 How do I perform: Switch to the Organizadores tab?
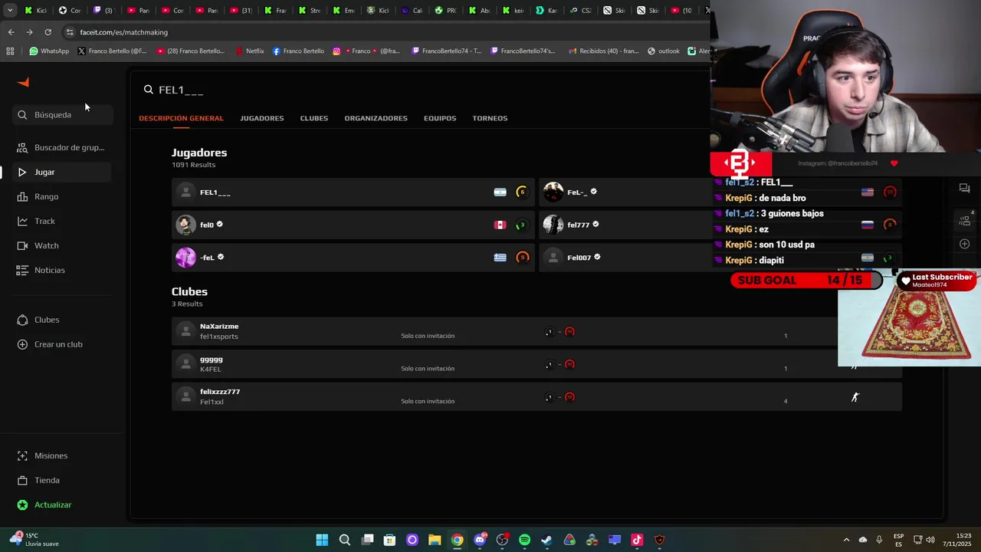376,118
